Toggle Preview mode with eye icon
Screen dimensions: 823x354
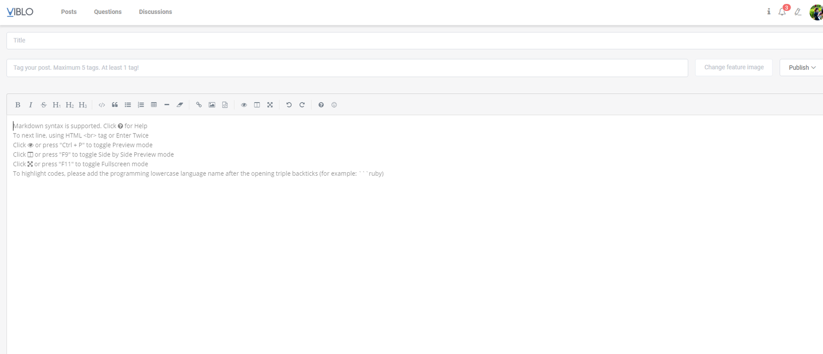point(244,105)
